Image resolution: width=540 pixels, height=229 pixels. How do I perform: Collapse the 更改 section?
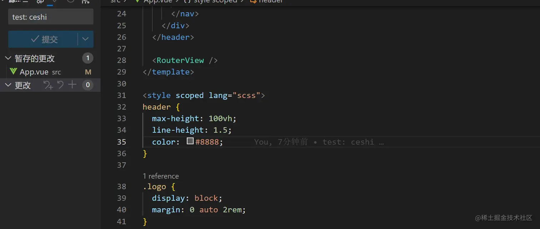pyautogui.click(x=8, y=85)
